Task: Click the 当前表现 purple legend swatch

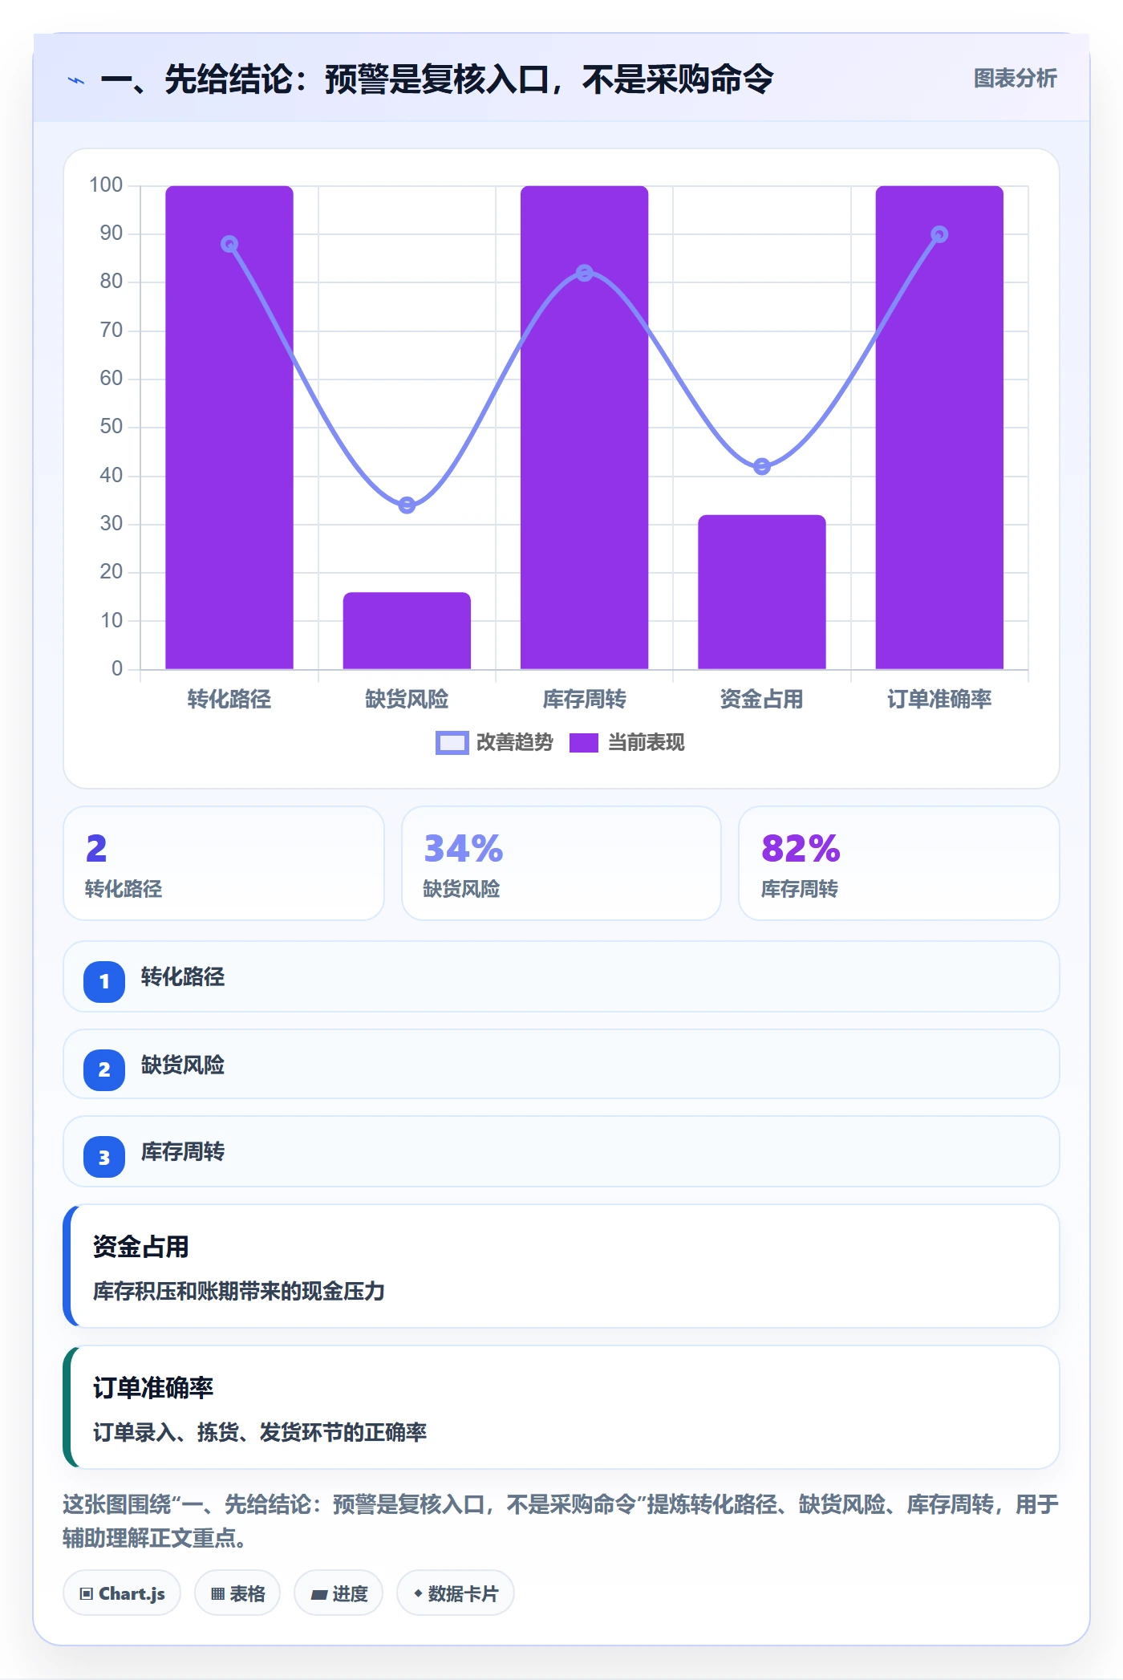Action: click(584, 743)
